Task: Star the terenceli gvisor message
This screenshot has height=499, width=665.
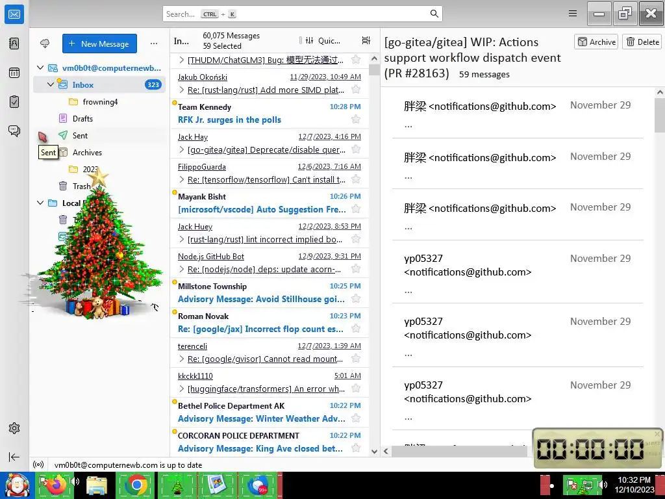Action: pos(356,359)
